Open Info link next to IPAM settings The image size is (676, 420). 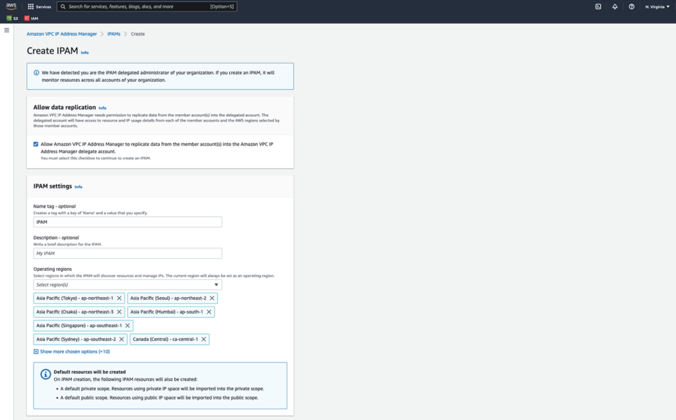(79, 187)
